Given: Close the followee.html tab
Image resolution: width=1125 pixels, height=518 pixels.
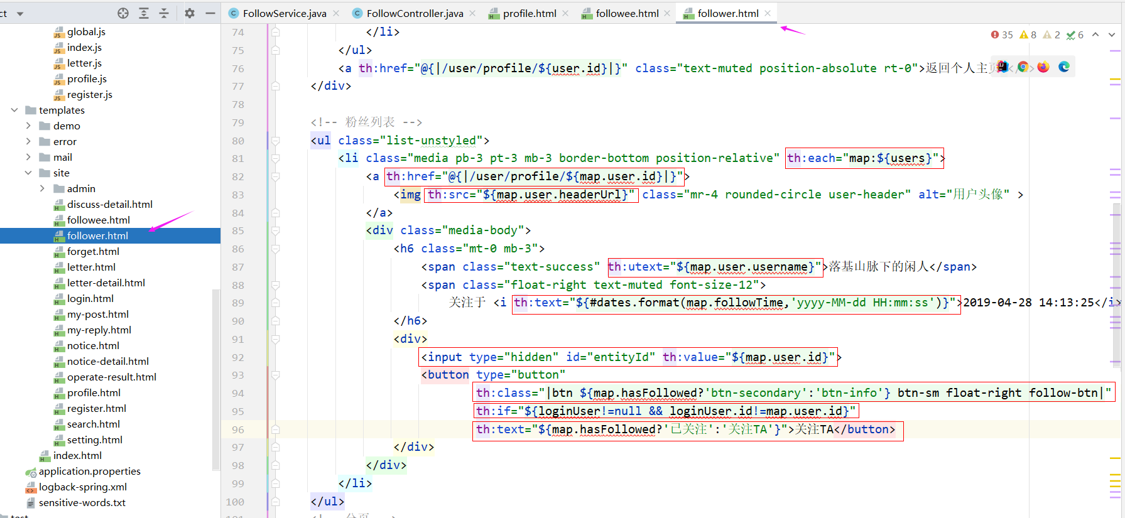Looking at the screenshot, I should (667, 13).
